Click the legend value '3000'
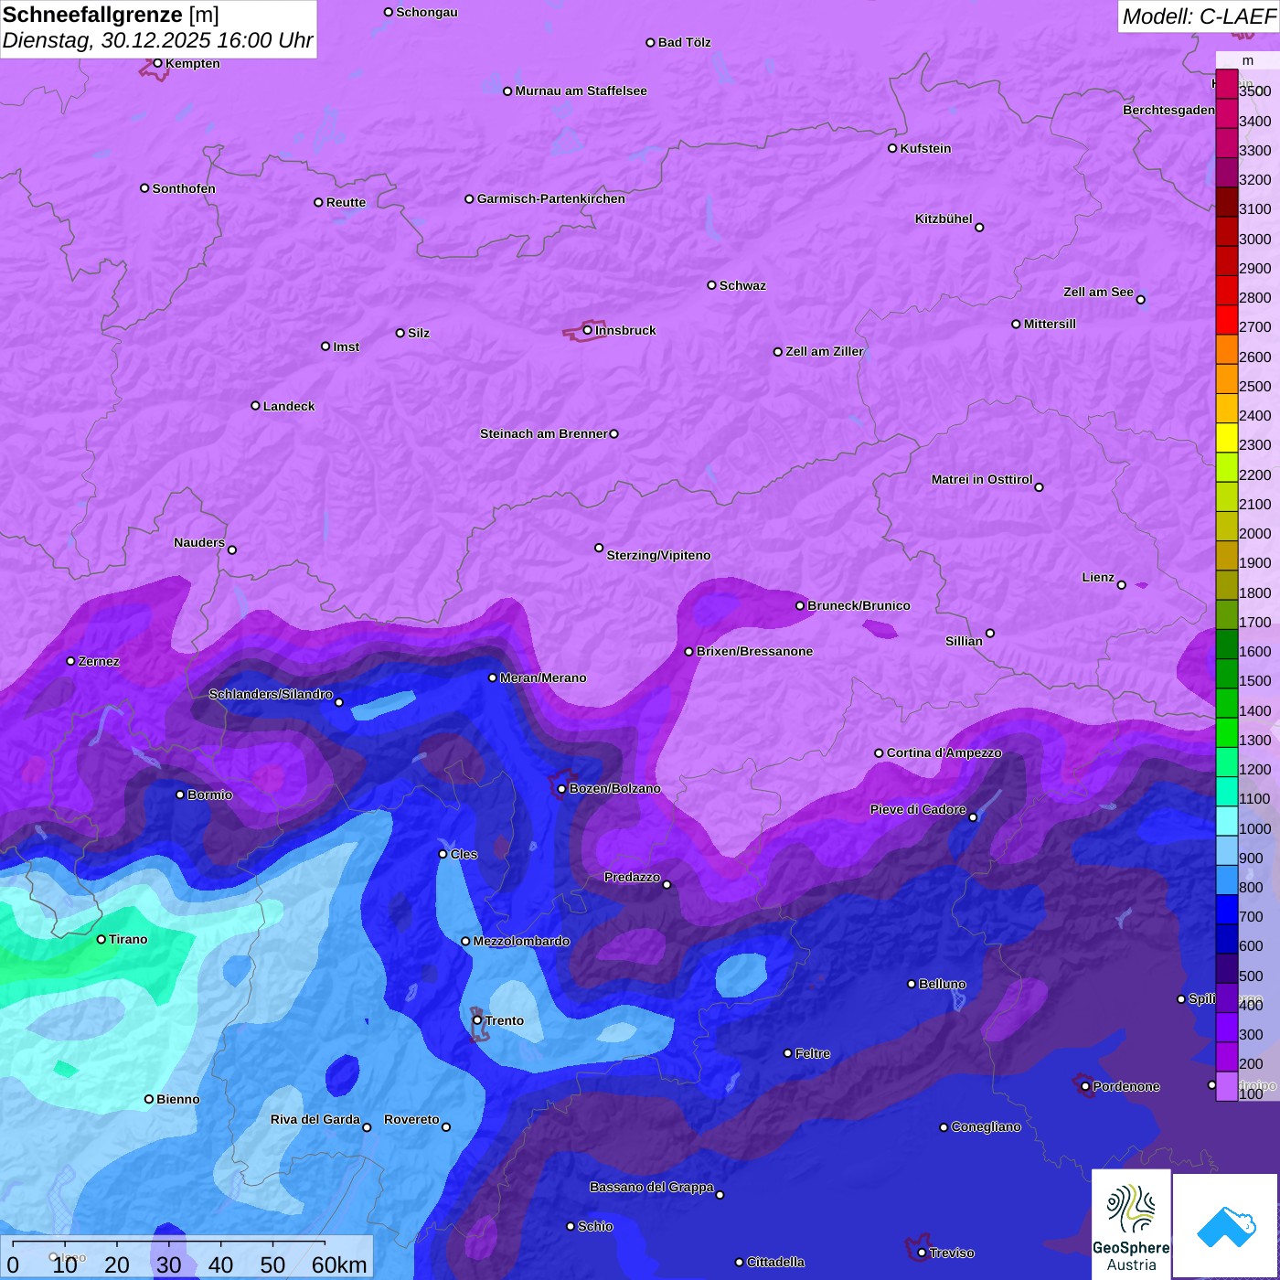 (x=1255, y=239)
